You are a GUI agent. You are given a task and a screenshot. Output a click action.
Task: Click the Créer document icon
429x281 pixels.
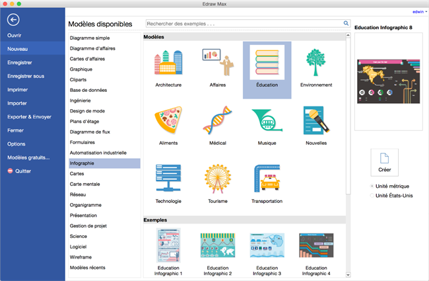pos(384,158)
